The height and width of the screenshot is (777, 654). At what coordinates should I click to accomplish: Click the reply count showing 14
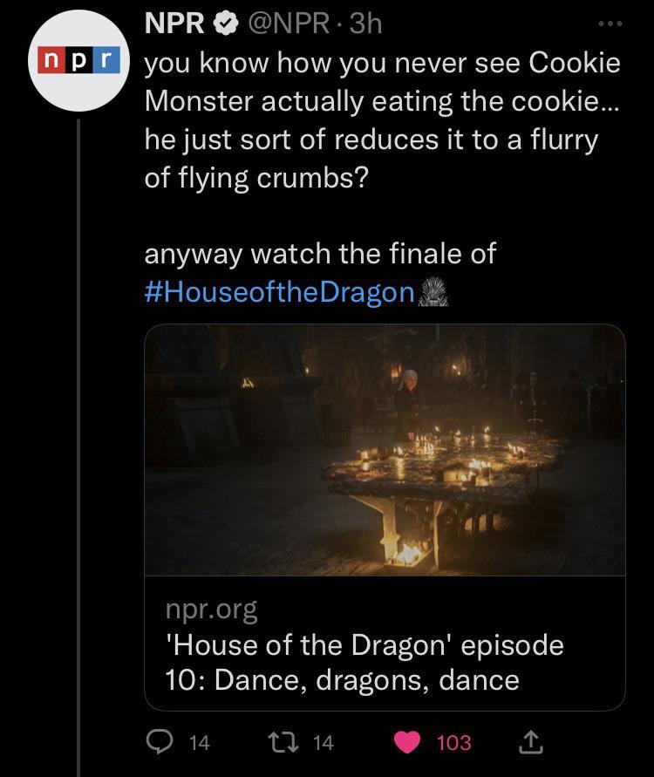[x=198, y=743]
